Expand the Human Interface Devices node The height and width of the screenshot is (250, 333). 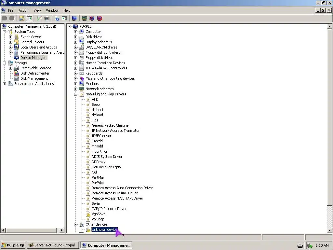click(75, 63)
